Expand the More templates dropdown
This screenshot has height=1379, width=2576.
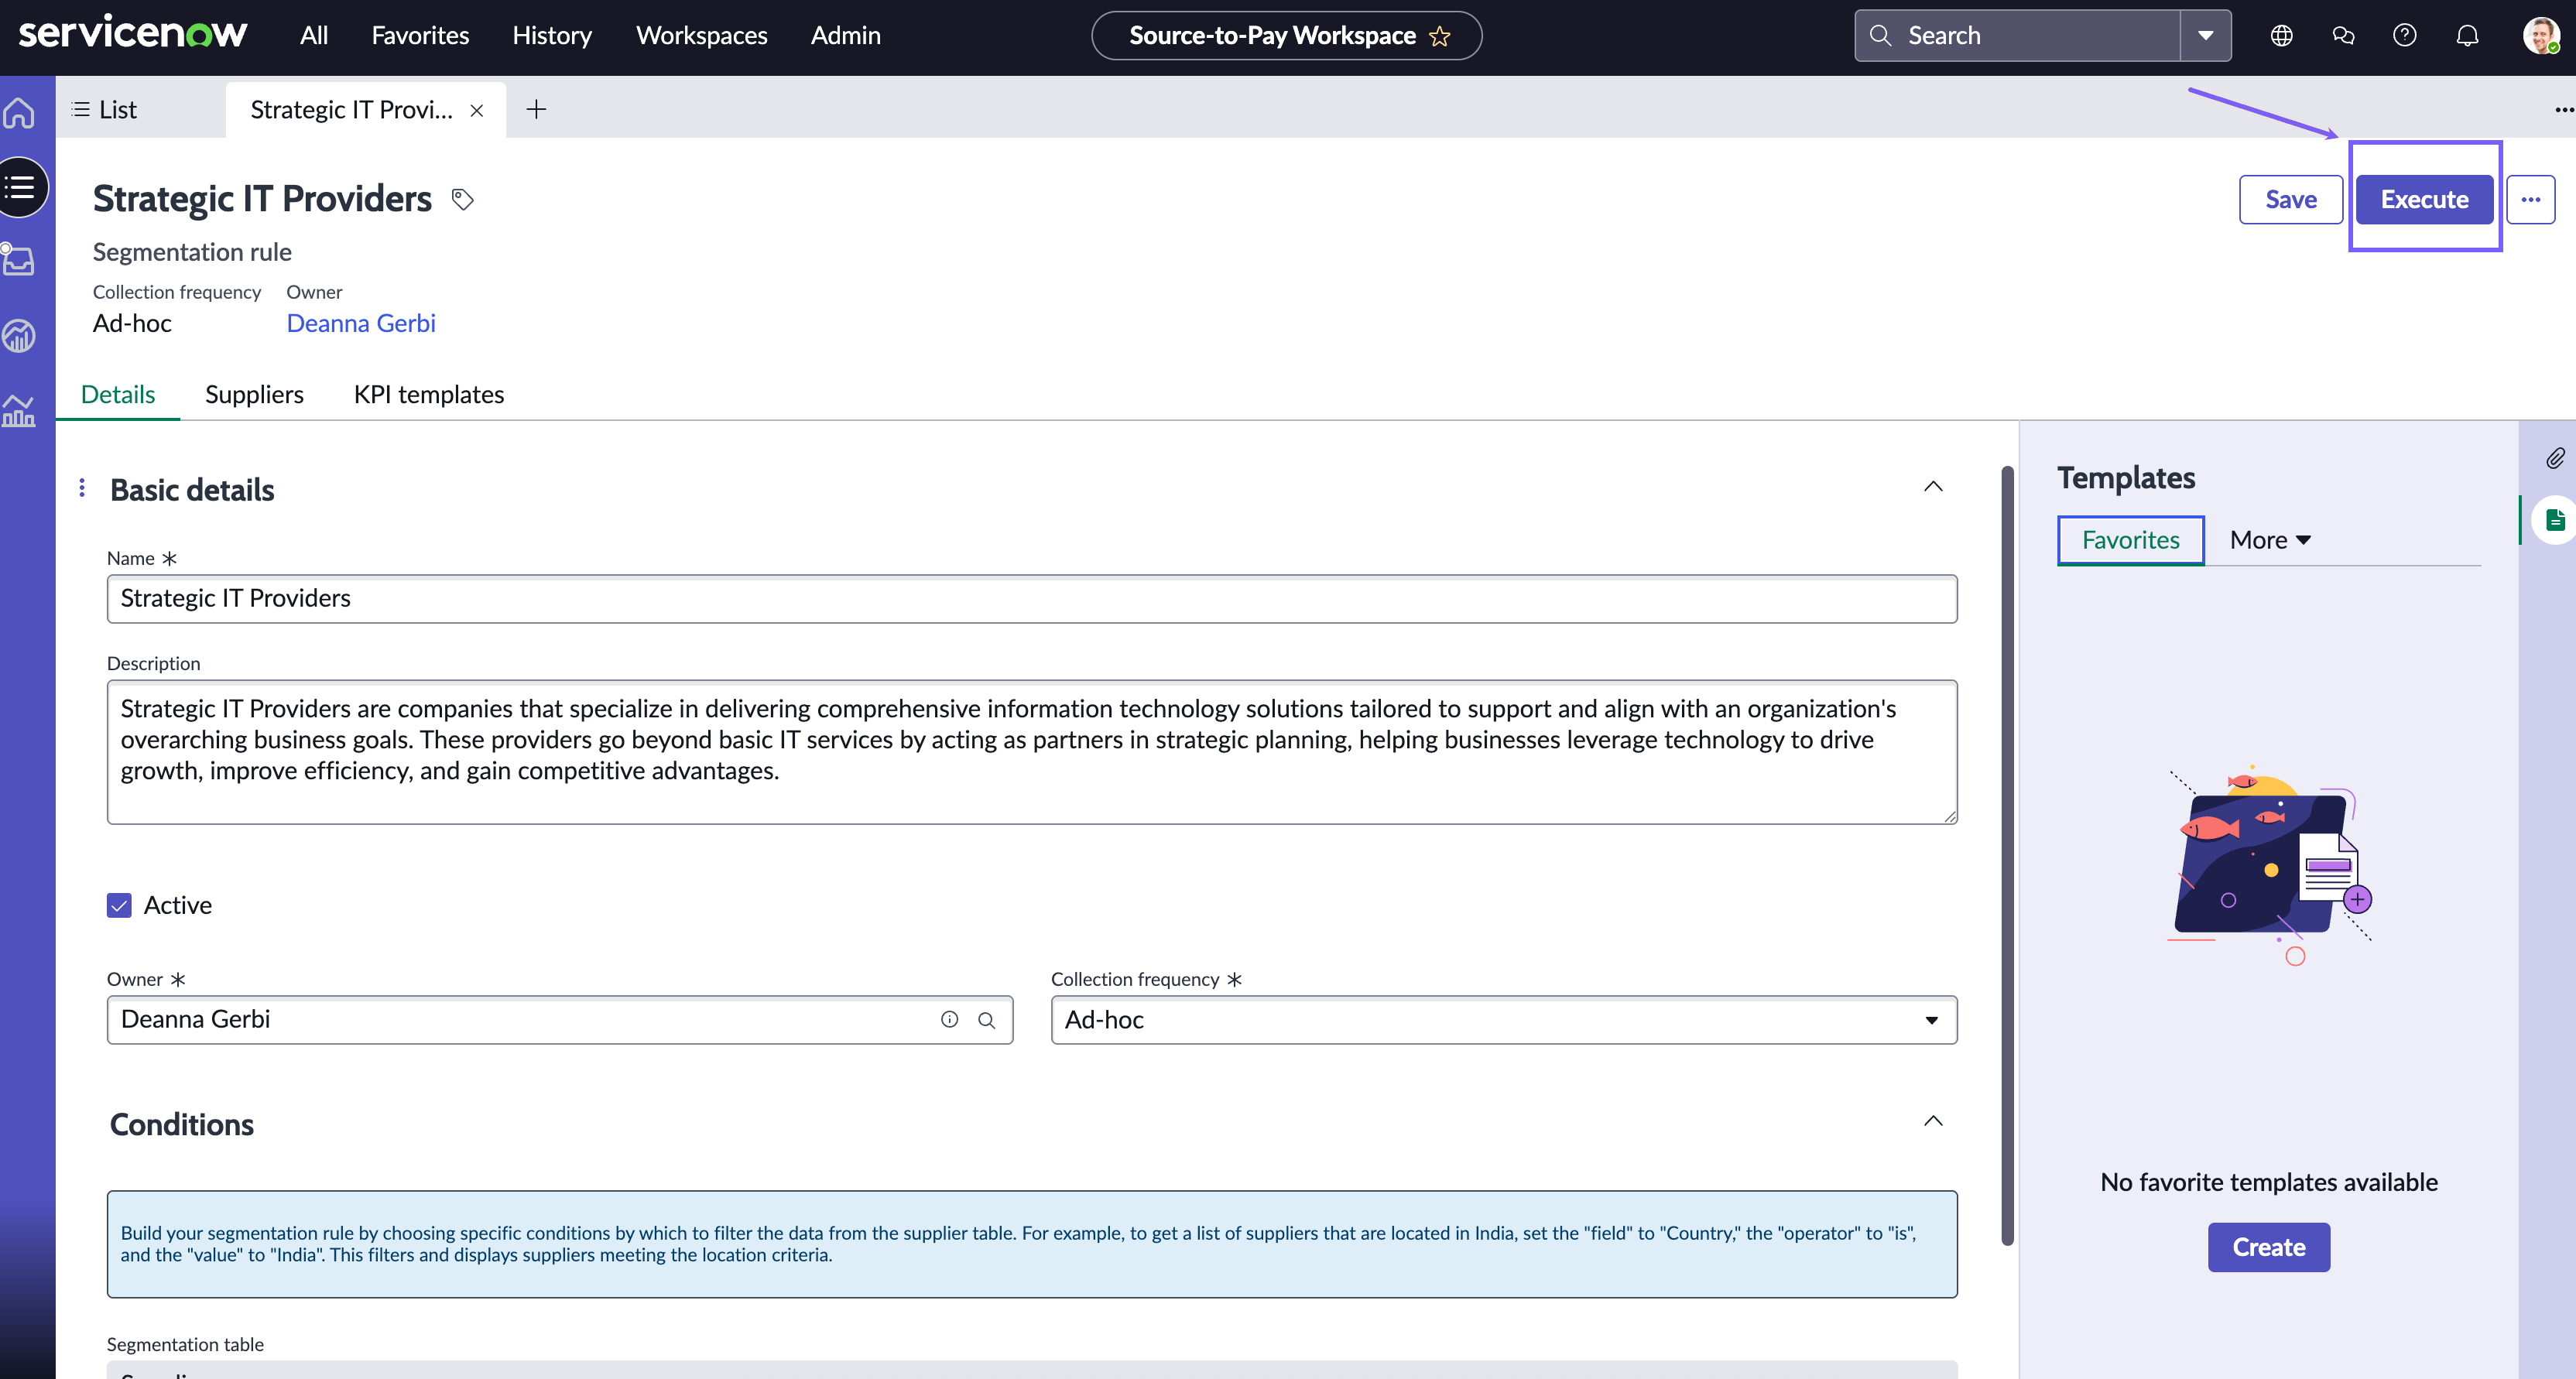click(x=2270, y=540)
